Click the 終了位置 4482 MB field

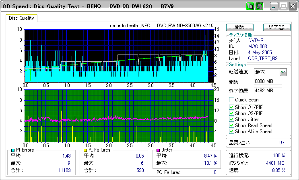coord(268,90)
